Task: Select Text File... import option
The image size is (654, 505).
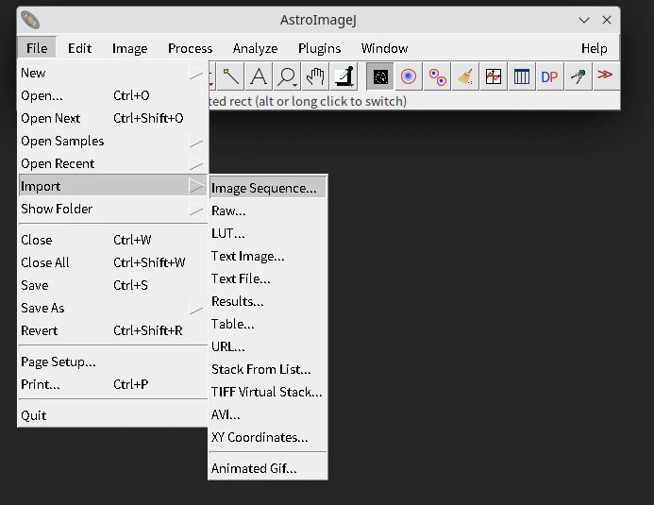Action: (x=268, y=278)
